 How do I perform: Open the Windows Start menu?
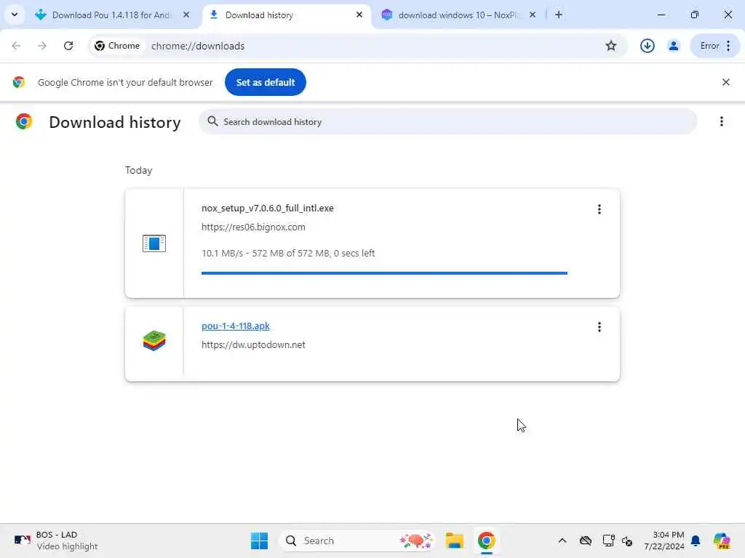260,541
